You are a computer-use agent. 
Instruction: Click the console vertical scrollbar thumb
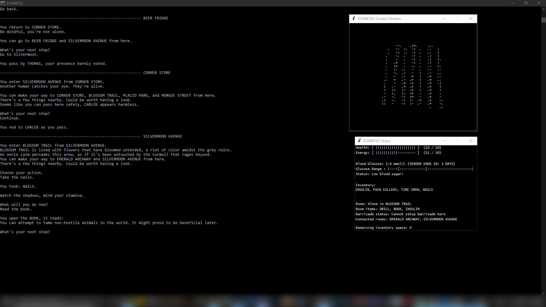543,20
